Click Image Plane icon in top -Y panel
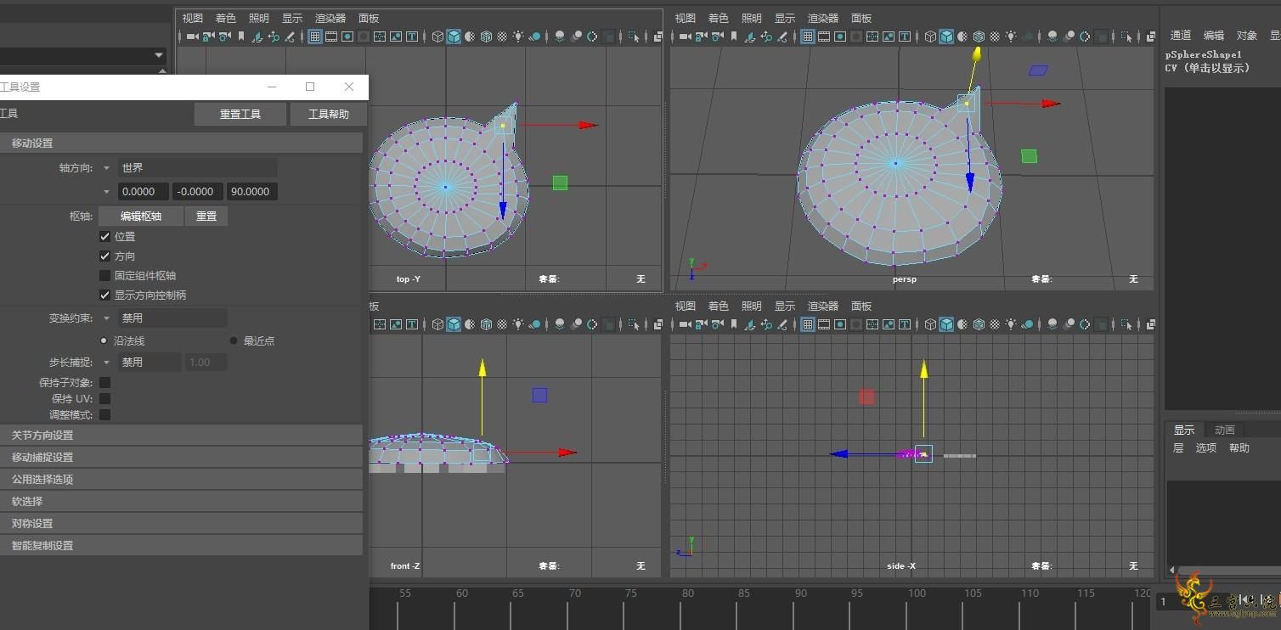This screenshot has height=630, width=1281. (257, 37)
